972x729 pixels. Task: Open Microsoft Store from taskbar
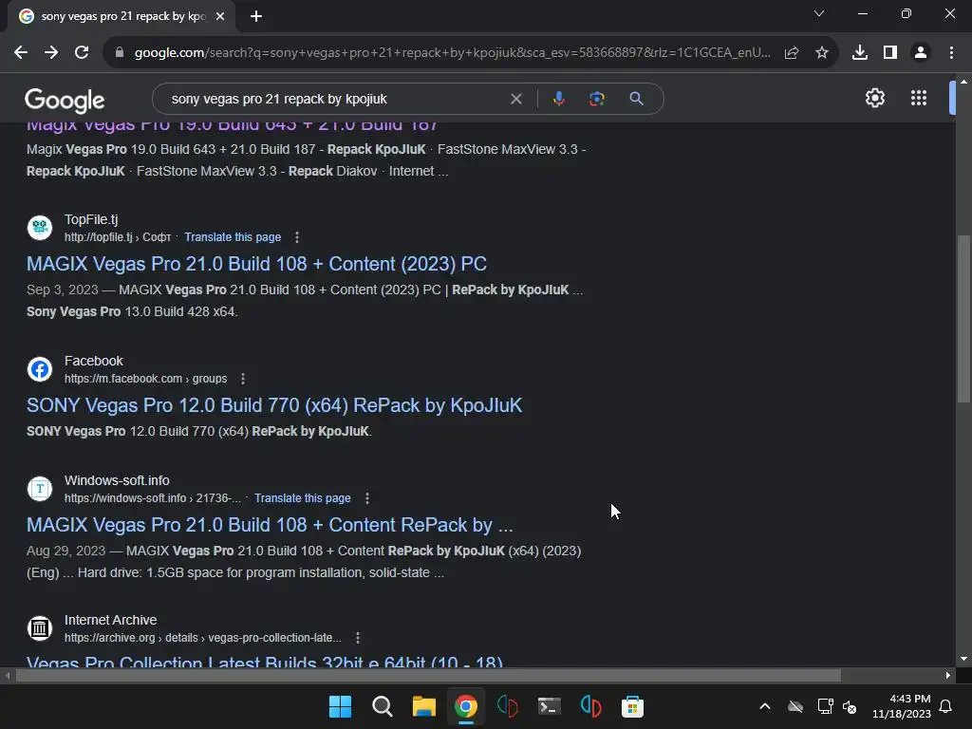click(632, 706)
